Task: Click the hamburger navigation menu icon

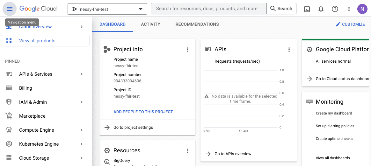Action: [10, 9]
